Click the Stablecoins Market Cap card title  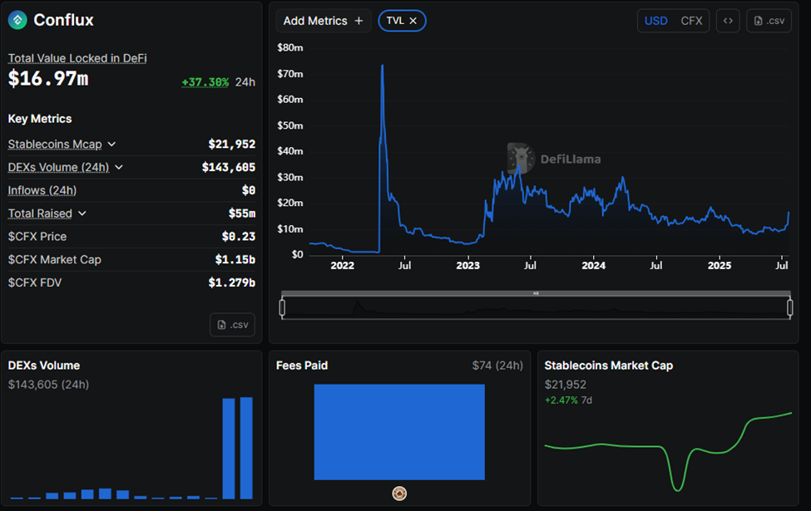point(609,366)
